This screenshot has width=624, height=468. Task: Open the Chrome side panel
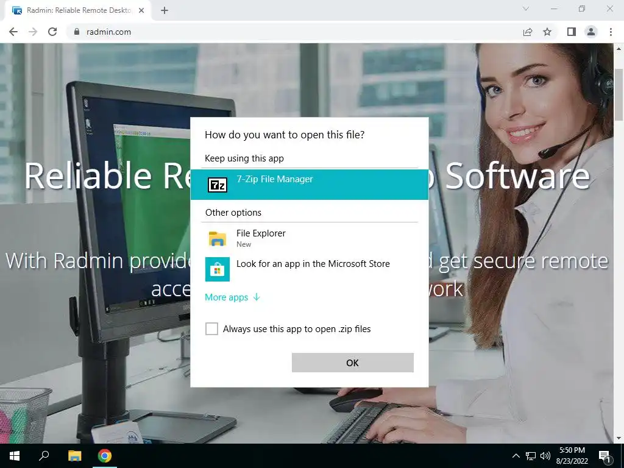[x=572, y=32]
